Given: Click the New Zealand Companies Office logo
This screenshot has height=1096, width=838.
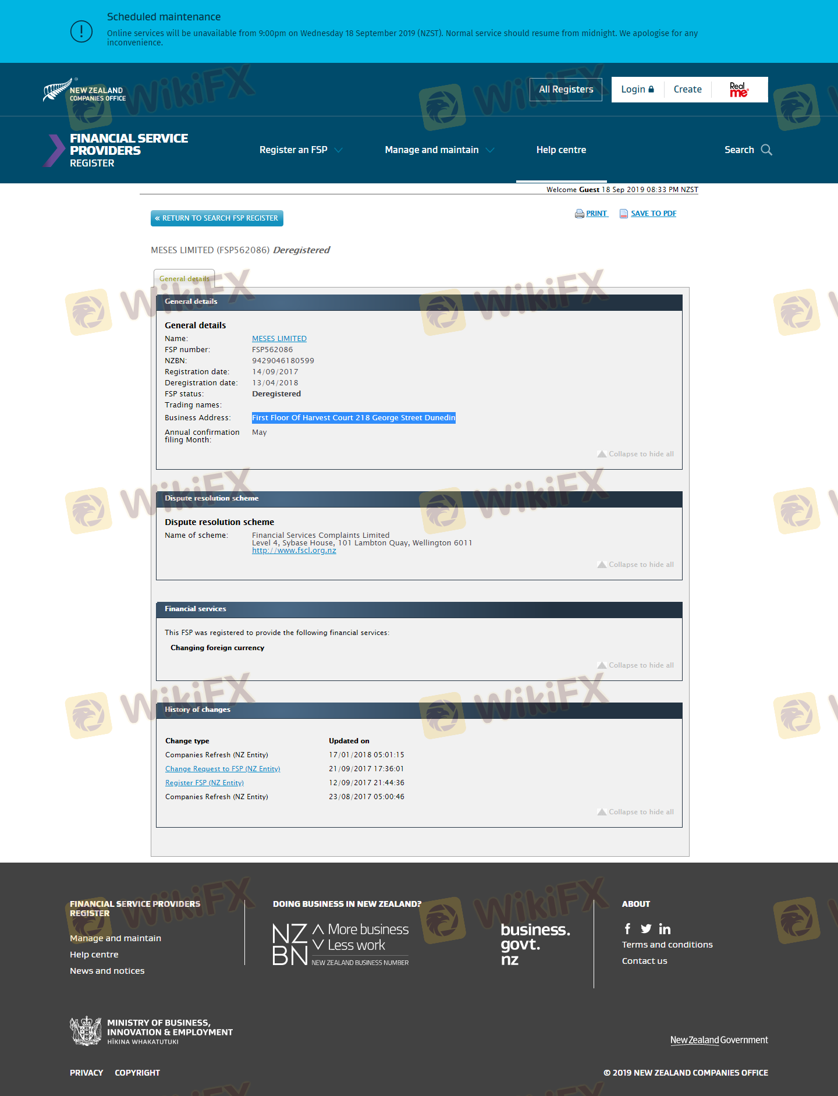Looking at the screenshot, I should click(x=84, y=90).
